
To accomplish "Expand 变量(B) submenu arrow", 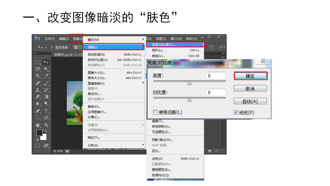I will coord(143,125).
